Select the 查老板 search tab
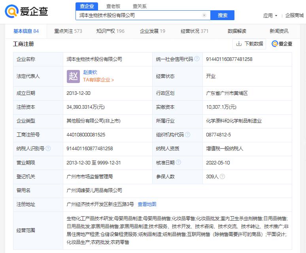 tap(114, 6)
